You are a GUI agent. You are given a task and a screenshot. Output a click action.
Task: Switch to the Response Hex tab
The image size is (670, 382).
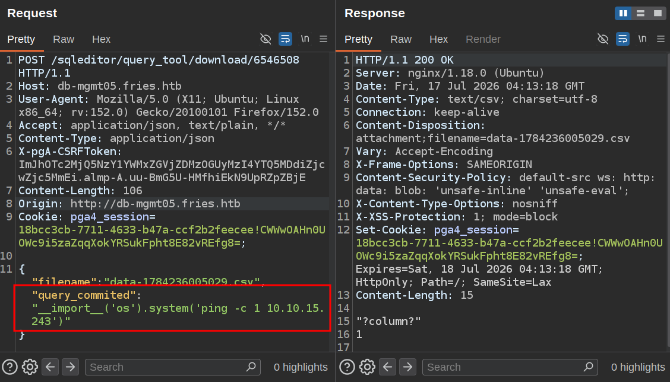click(x=438, y=39)
